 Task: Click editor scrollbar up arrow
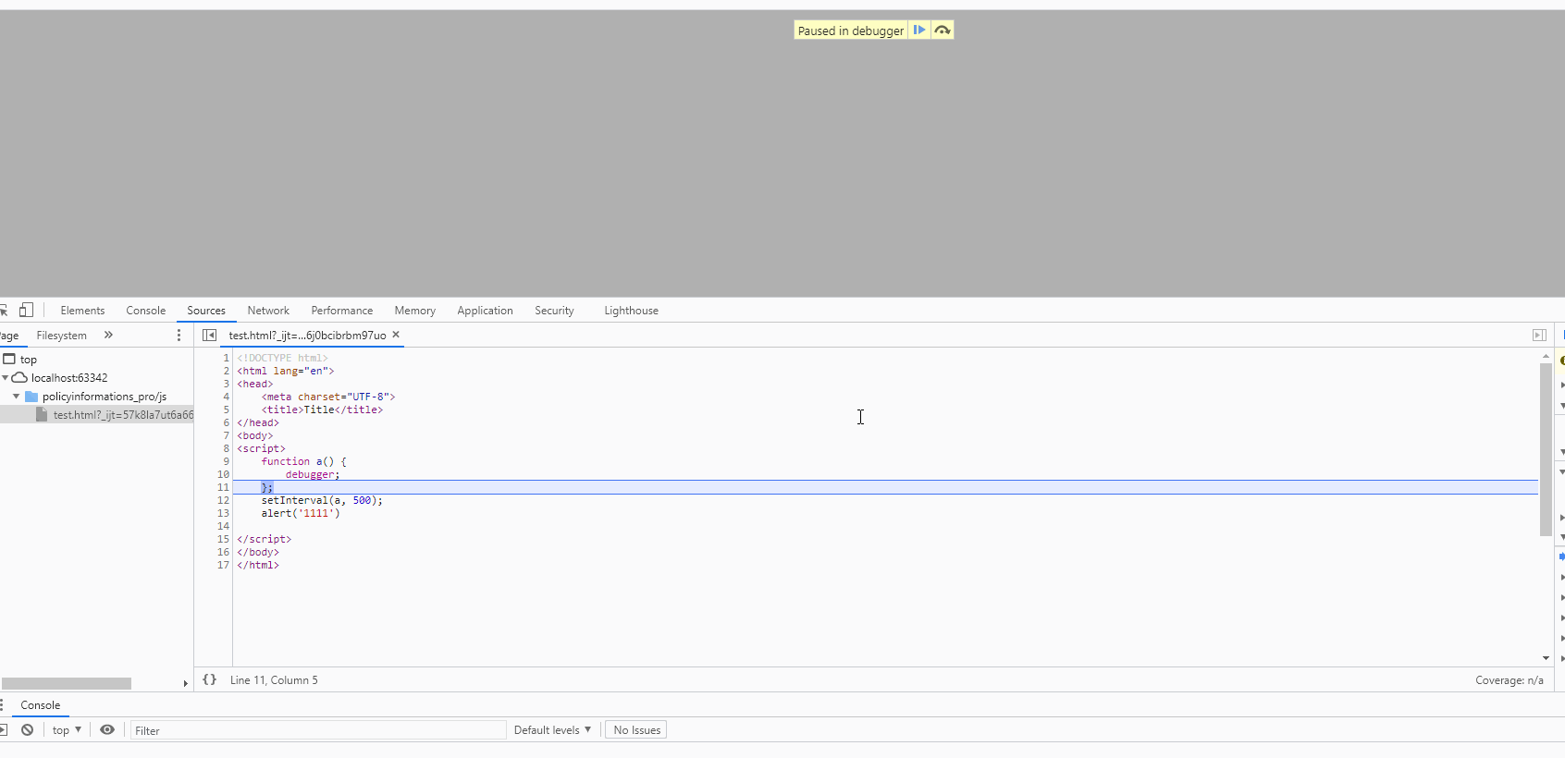pos(1546,356)
